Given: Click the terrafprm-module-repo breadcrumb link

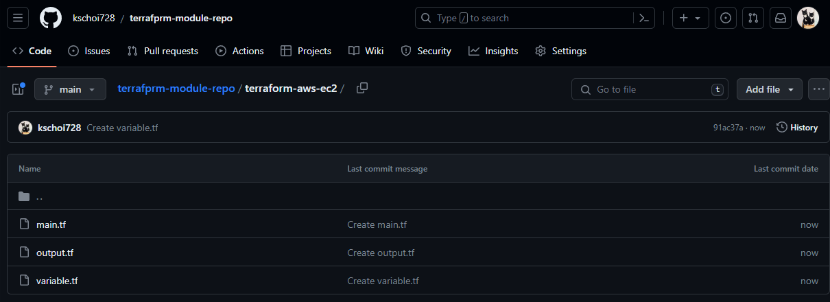Looking at the screenshot, I should tap(176, 89).
